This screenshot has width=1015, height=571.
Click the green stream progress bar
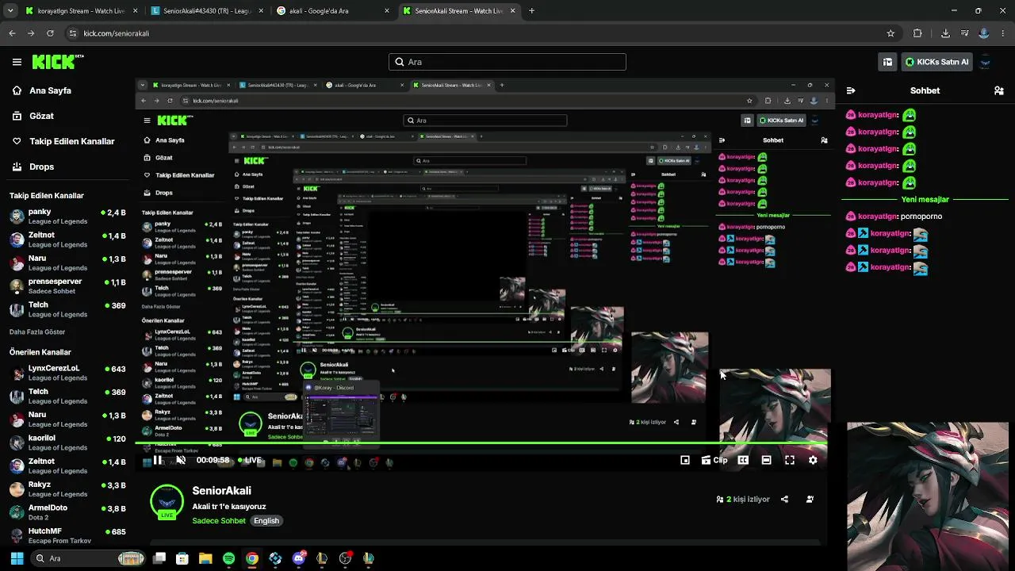[x=481, y=443]
